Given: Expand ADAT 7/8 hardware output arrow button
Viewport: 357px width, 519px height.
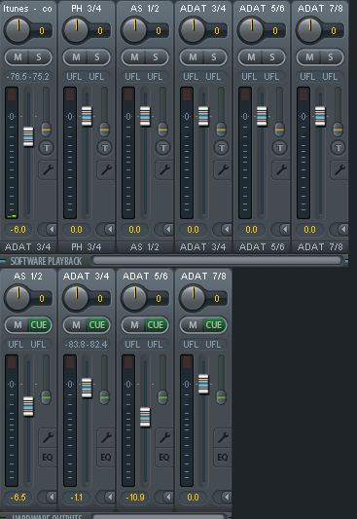Looking at the screenshot, I should coord(223,497).
